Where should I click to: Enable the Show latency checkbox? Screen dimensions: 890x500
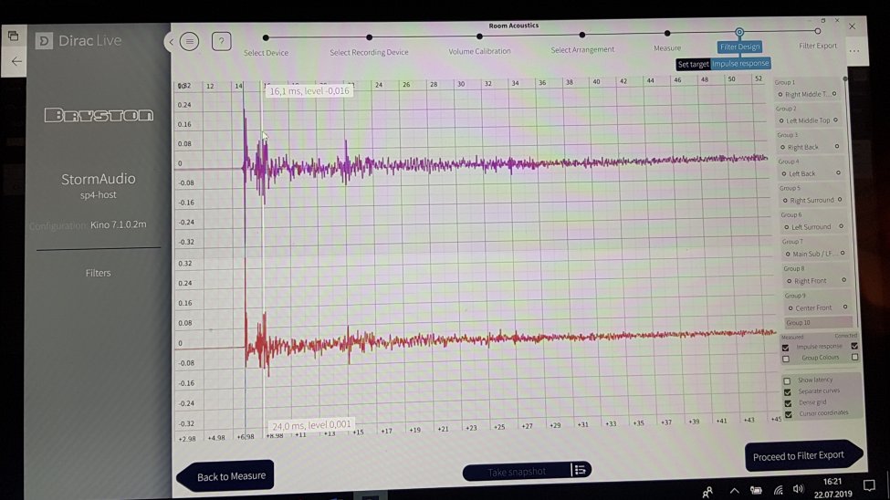point(787,380)
